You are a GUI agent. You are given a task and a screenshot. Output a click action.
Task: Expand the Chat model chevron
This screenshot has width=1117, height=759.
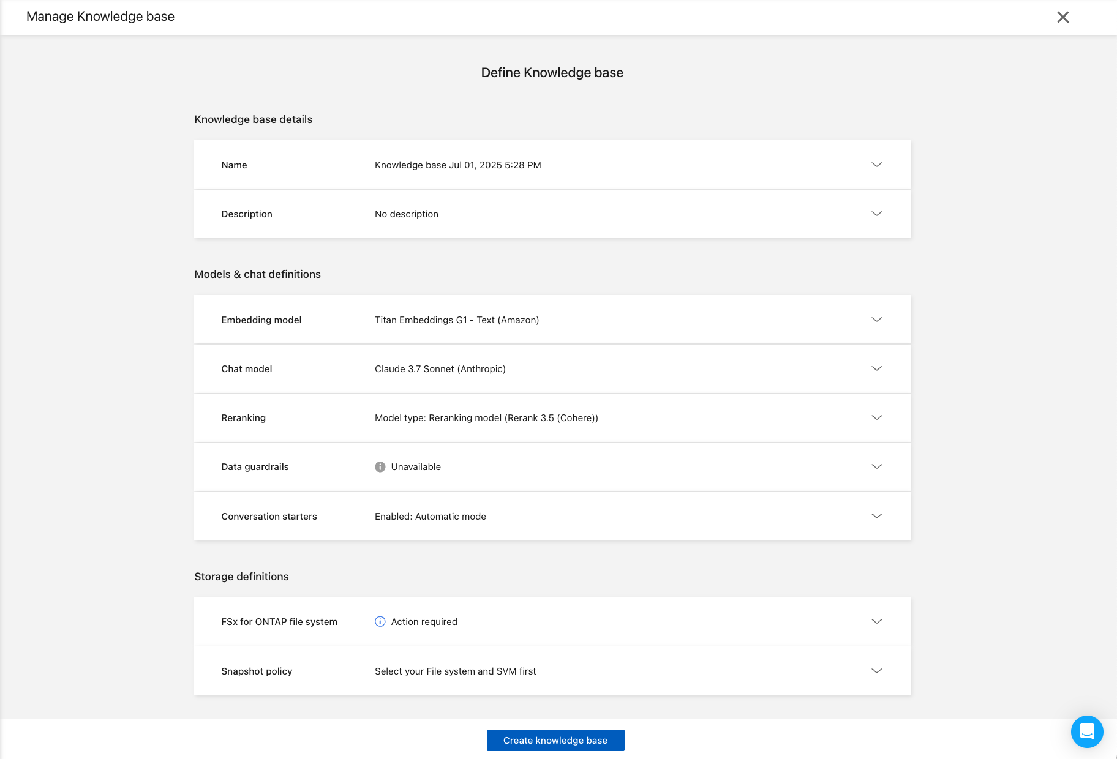click(876, 368)
